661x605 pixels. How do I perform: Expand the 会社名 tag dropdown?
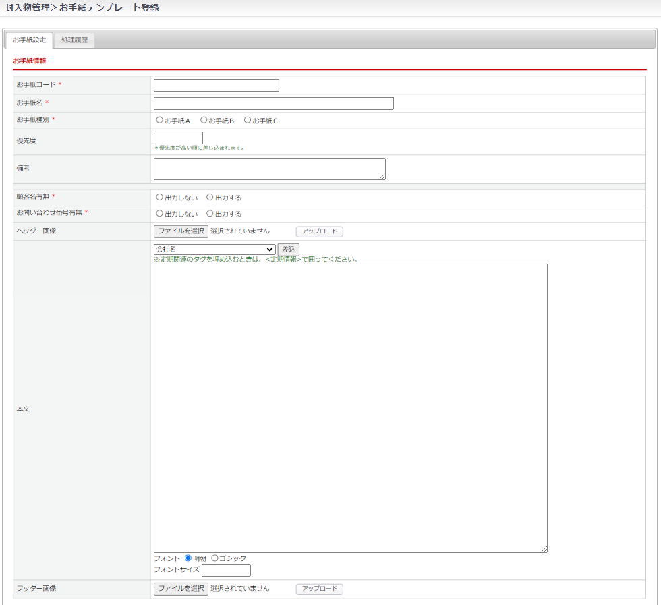pyautogui.click(x=214, y=250)
